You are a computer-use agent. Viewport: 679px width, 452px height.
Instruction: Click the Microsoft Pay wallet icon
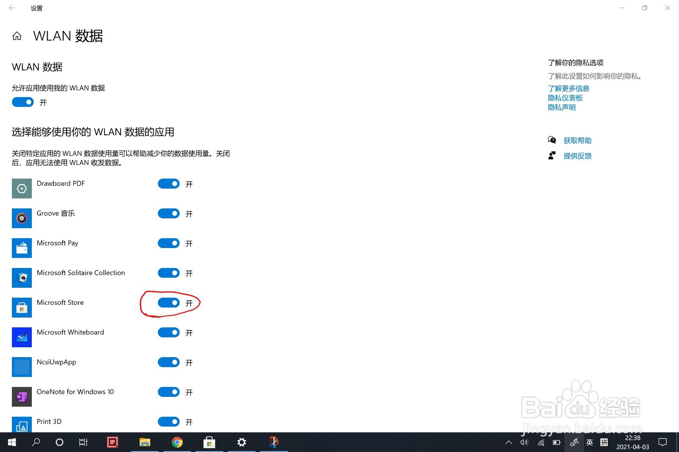click(x=22, y=248)
